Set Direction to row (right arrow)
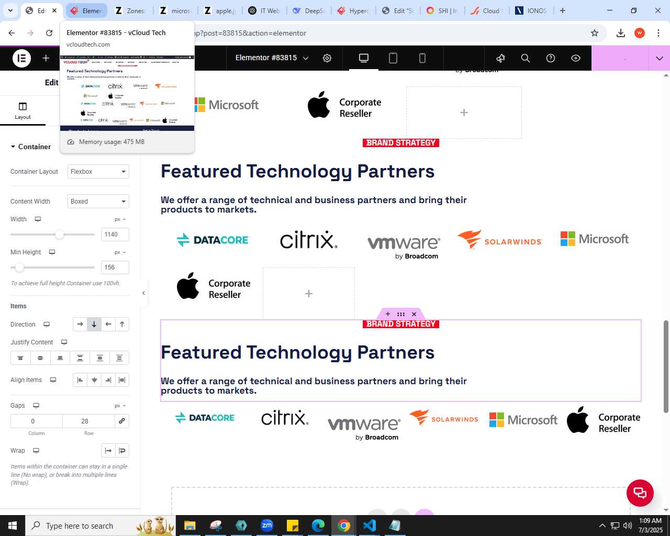The height and width of the screenshot is (536, 670). coord(80,325)
